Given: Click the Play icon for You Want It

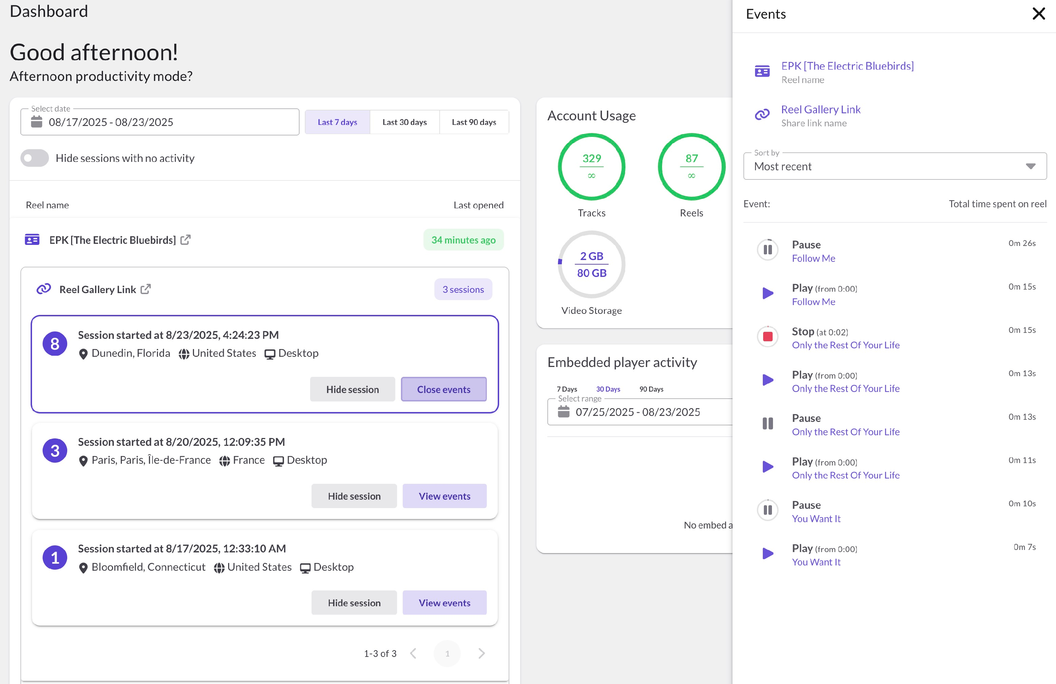Looking at the screenshot, I should pyautogui.click(x=768, y=553).
